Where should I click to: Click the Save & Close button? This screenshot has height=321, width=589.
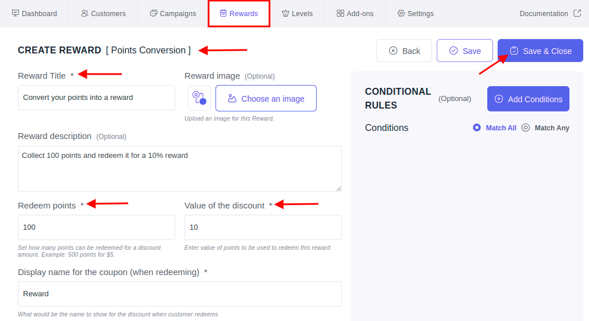coord(540,51)
